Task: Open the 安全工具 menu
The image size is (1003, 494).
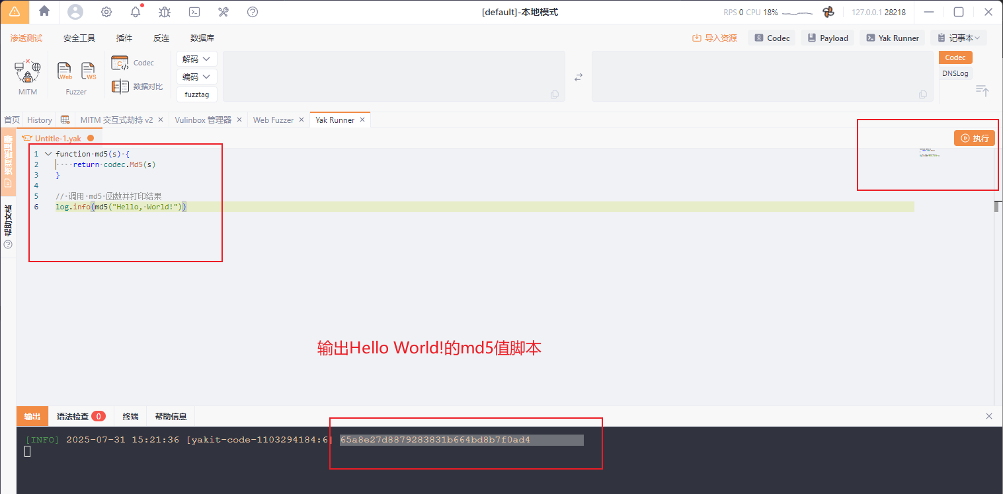Action: [x=79, y=38]
